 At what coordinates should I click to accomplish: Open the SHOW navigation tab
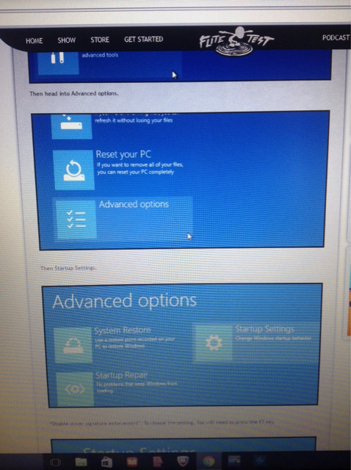coord(67,40)
